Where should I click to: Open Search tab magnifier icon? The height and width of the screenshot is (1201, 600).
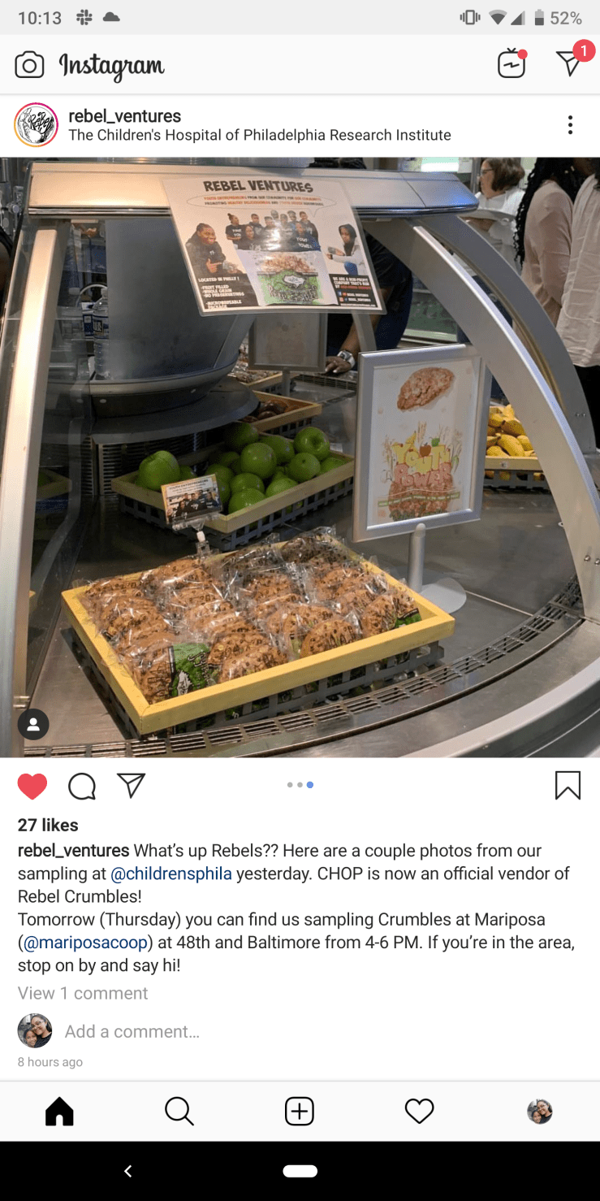pyautogui.click(x=179, y=1112)
